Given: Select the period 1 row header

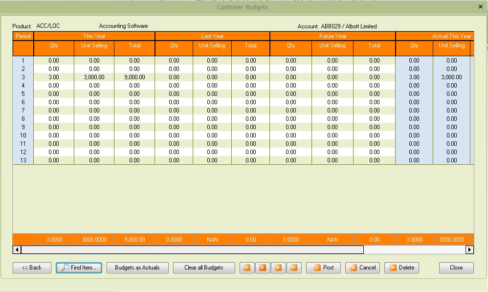Looking at the screenshot, I should 23,61.
